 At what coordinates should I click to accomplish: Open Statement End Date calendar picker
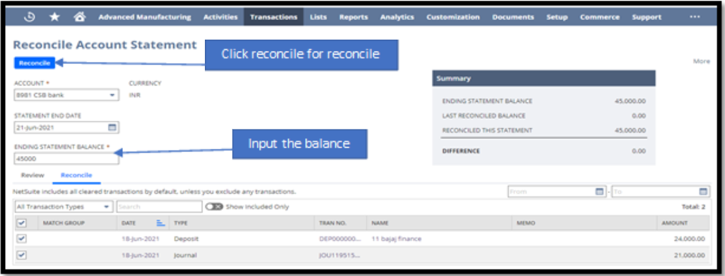(x=113, y=127)
